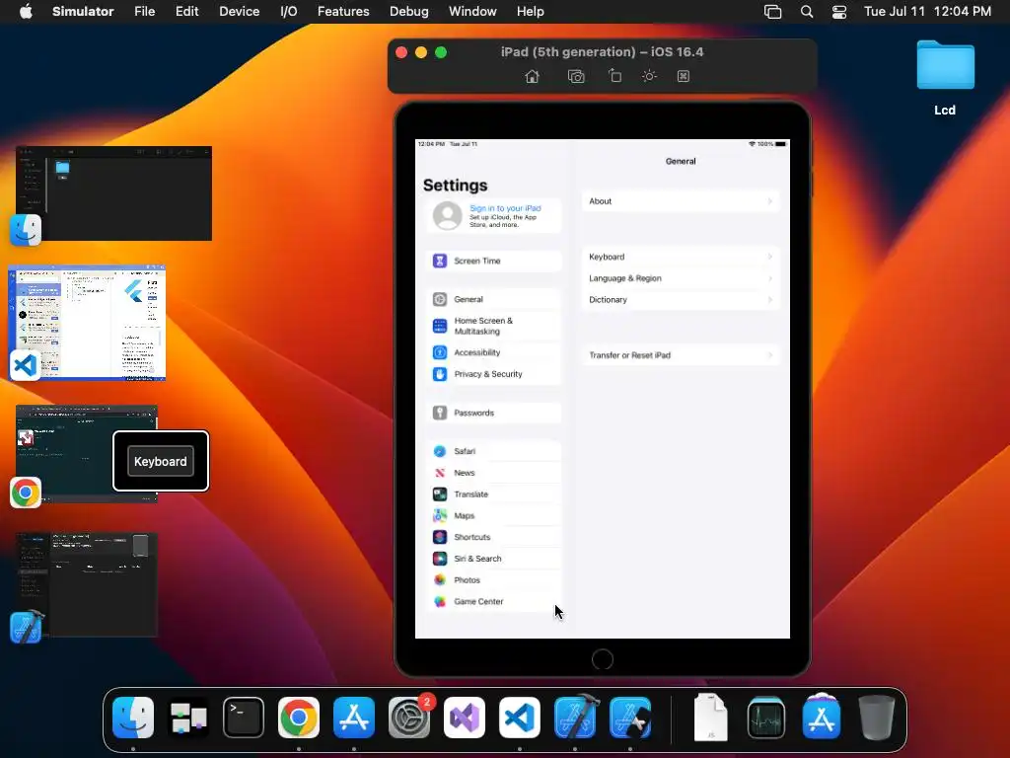Click the Keyboard overlay label

coord(161,462)
